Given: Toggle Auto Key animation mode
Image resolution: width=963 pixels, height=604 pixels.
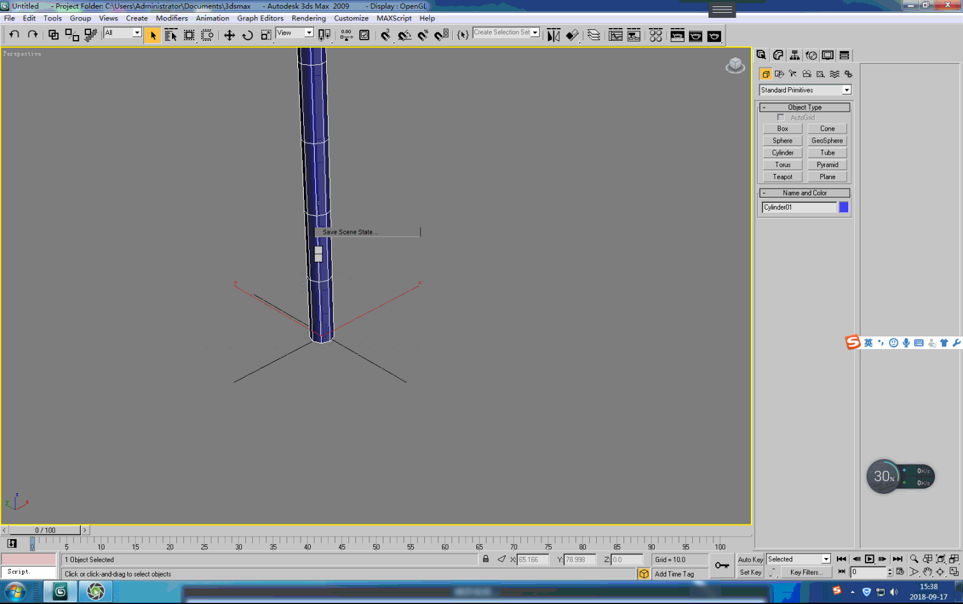Looking at the screenshot, I should coord(750,559).
